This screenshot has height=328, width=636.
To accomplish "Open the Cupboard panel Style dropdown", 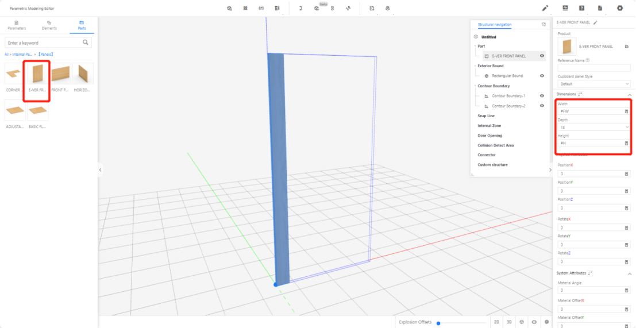I will point(594,84).
